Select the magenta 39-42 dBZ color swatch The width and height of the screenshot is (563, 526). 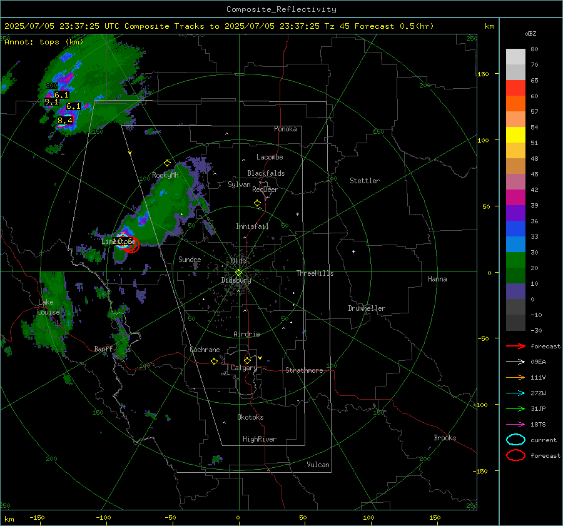[515, 198]
